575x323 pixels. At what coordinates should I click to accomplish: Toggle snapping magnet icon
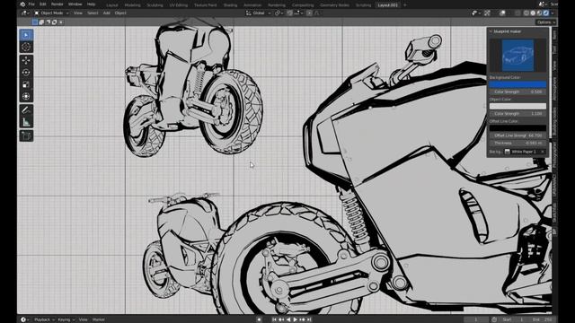[x=289, y=13]
